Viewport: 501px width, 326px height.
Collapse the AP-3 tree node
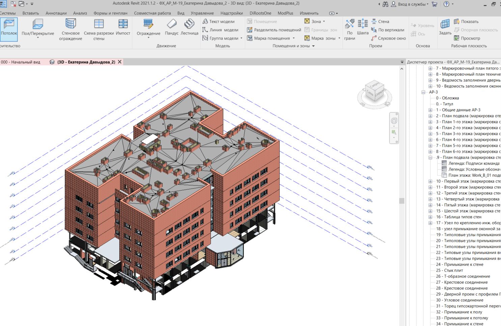[424, 92]
